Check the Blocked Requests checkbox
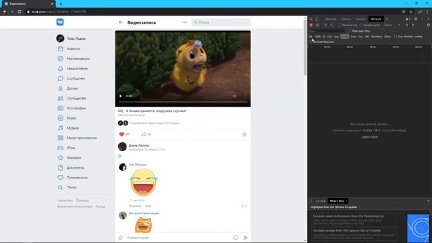This screenshot has height=243, width=432. [310, 42]
